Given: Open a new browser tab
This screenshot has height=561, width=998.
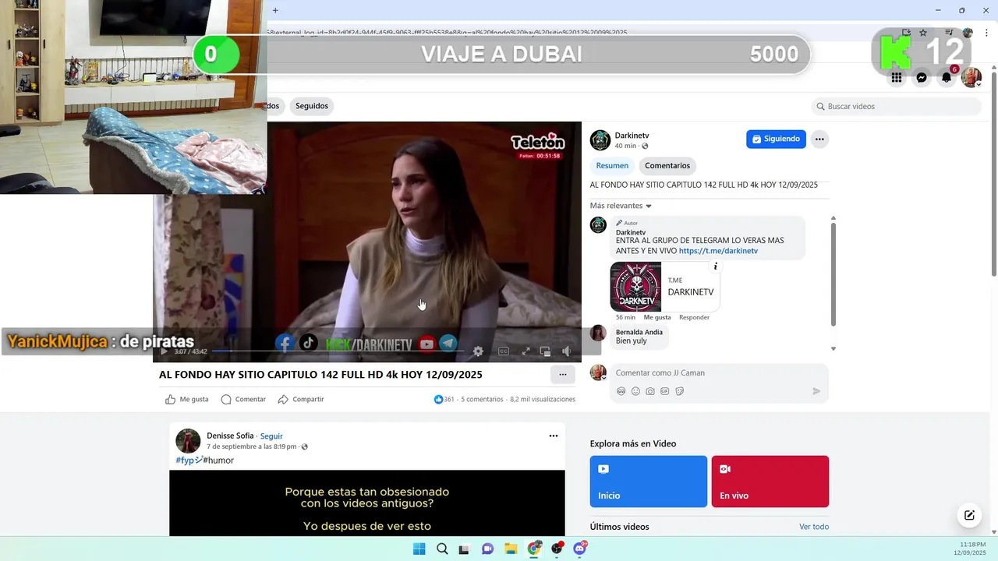Looking at the screenshot, I should click(x=275, y=10).
